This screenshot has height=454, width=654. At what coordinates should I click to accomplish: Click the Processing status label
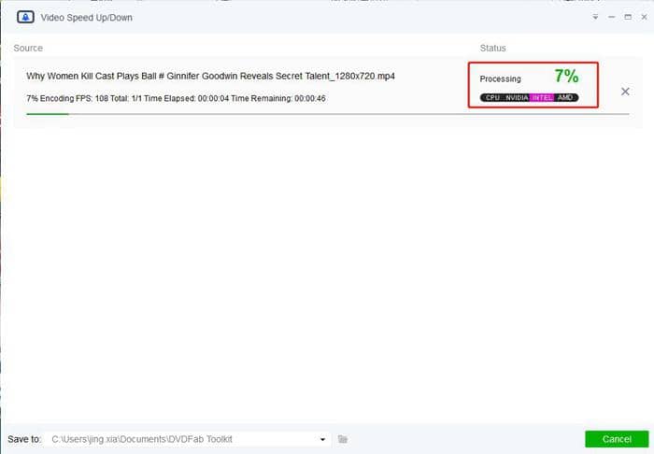click(x=500, y=78)
